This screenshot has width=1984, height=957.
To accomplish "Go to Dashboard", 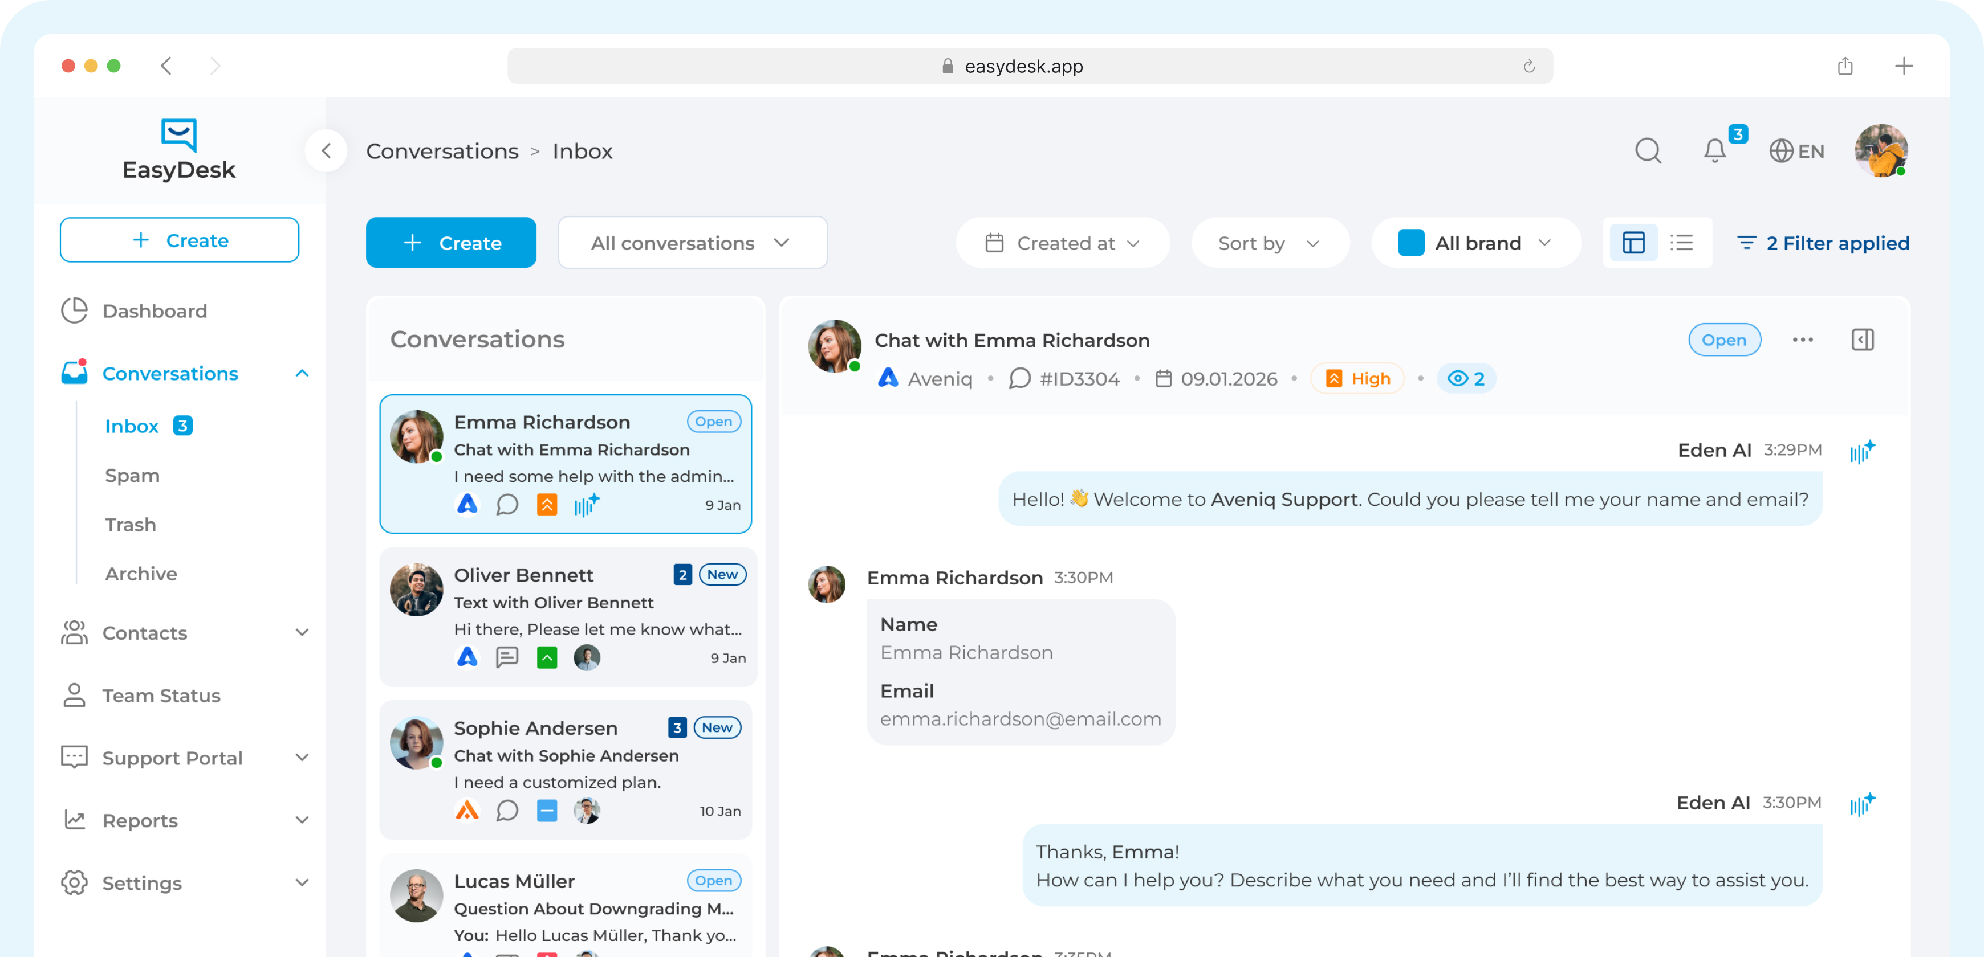I will 155,311.
